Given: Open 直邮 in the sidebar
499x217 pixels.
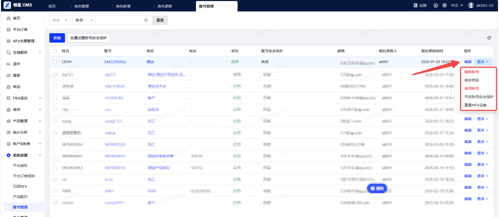Looking at the screenshot, I should (17, 75).
